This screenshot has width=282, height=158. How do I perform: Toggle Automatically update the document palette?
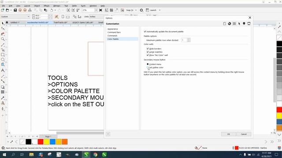[145, 32]
